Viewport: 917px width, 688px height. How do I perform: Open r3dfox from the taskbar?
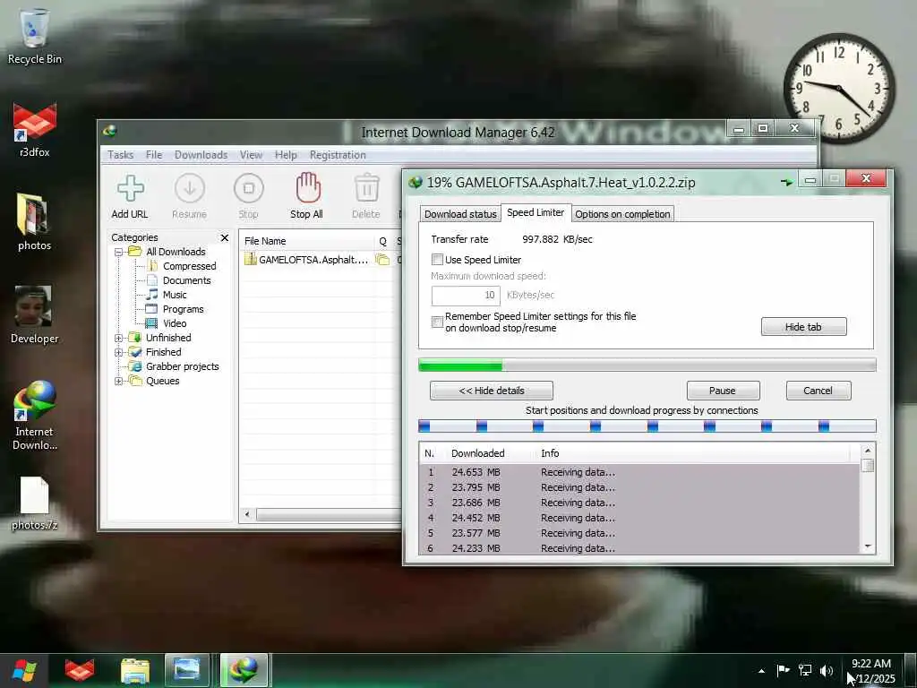[x=80, y=670]
